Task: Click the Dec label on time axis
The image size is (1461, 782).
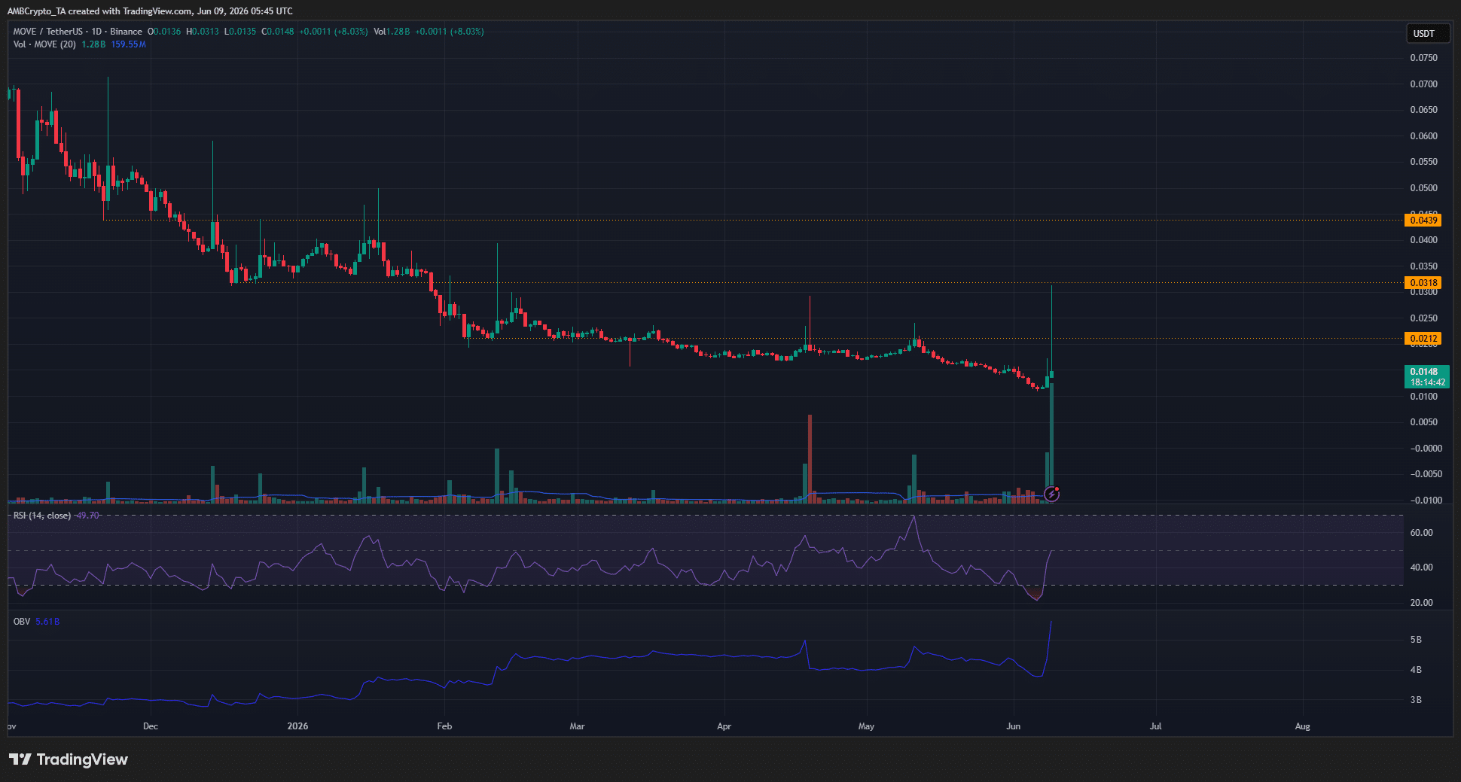Action: click(151, 726)
